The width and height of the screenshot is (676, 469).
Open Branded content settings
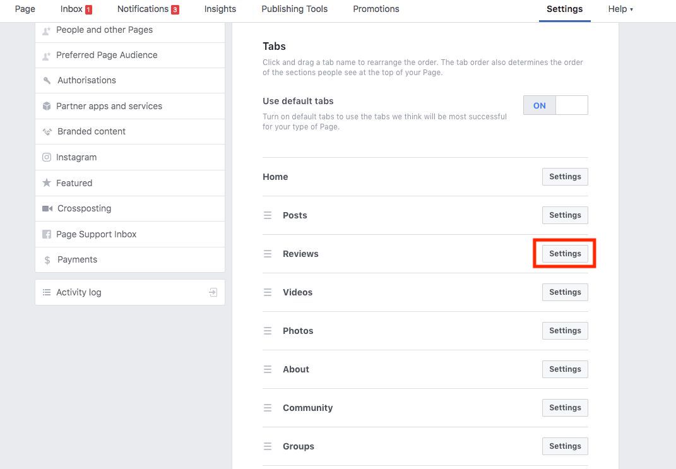pyautogui.click(x=130, y=131)
